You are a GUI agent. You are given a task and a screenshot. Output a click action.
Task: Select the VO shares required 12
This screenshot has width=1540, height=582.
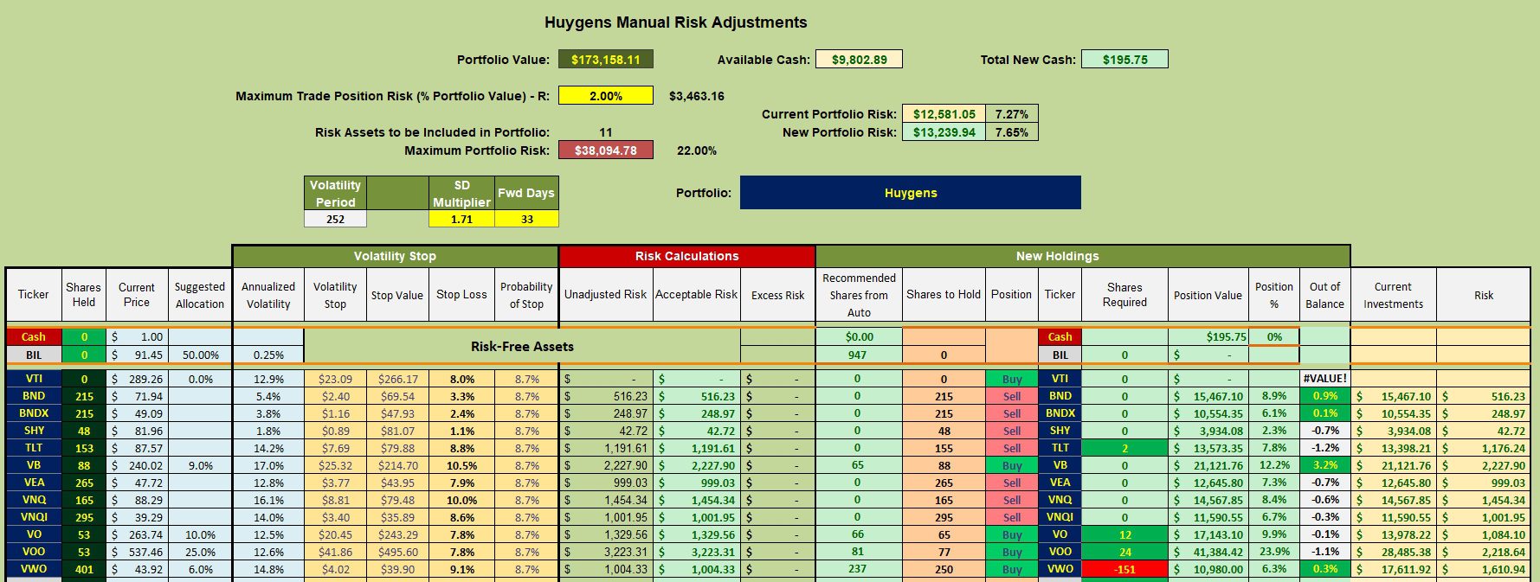pyautogui.click(x=1124, y=534)
